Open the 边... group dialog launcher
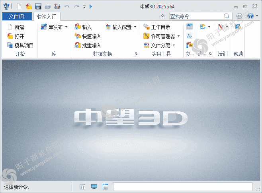262x193 pixels. pyautogui.click(x=210, y=54)
